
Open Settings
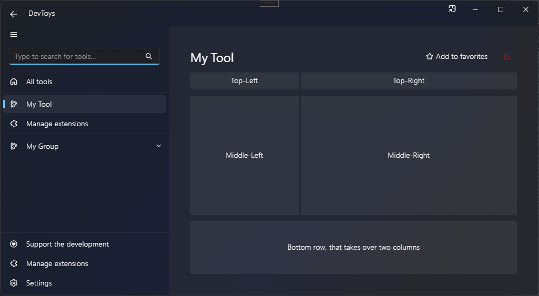coord(85,283)
